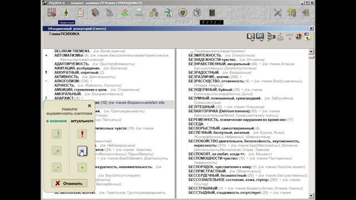This screenshot has width=356, height=200.
Task: Click the pink flower toolbar icon
Action: coord(125,13)
